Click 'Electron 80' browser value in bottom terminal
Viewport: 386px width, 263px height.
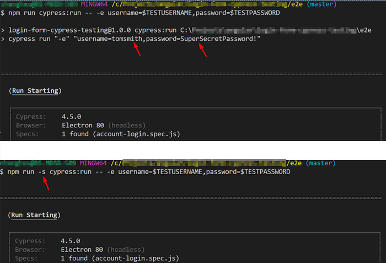(82, 250)
